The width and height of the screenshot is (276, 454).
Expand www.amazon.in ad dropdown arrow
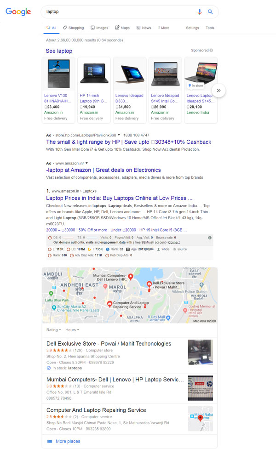tap(86, 163)
